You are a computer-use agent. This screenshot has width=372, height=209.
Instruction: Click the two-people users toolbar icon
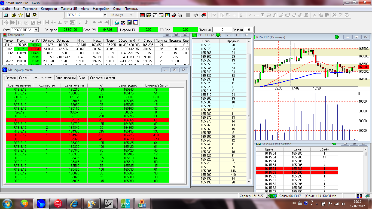click(x=123, y=22)
